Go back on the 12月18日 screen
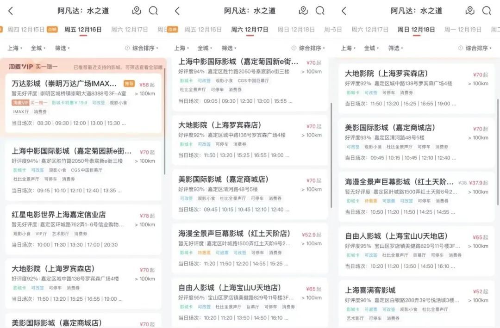Viewport: 500px width, 328px height. (344, 11)
